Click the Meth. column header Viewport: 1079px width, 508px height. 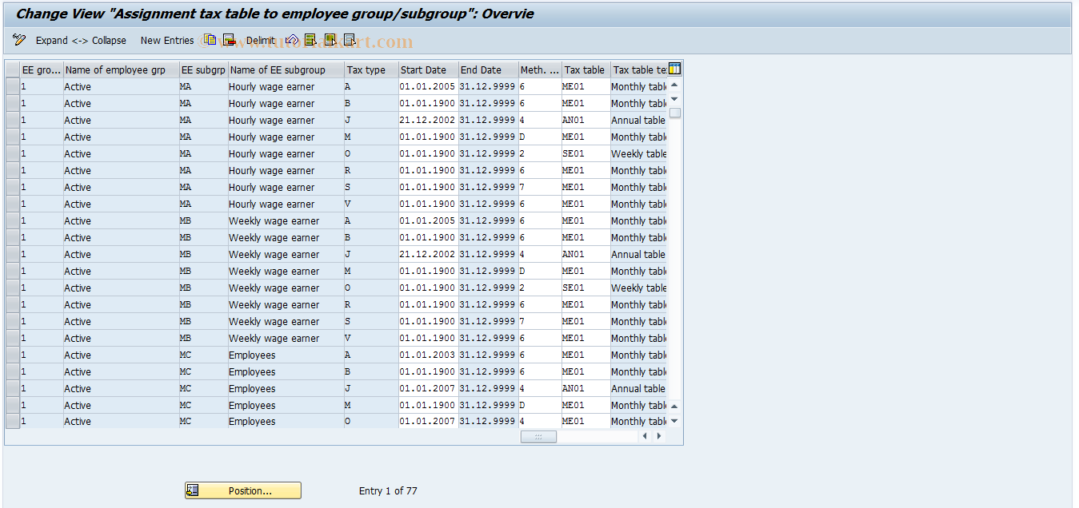540,69
